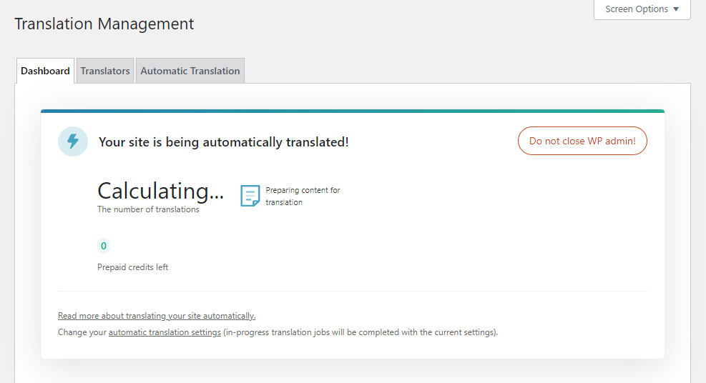Click the Calculating... status text
The height and width of the screenshot is (383, 706).
click(x=160, y=191)
